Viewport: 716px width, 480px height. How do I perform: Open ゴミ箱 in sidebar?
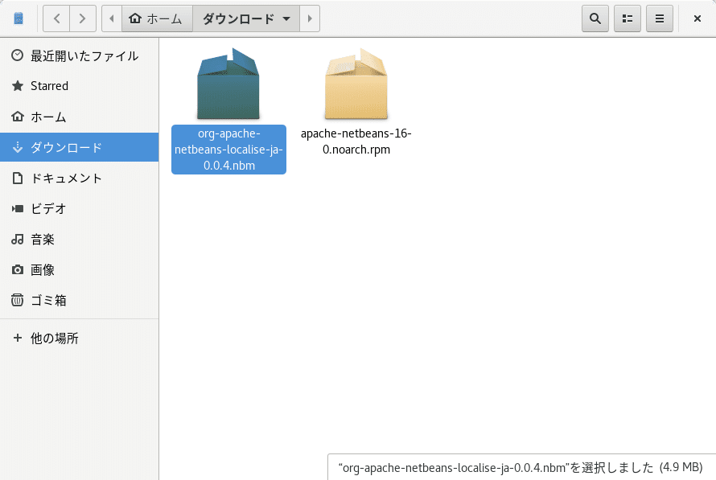80,300
